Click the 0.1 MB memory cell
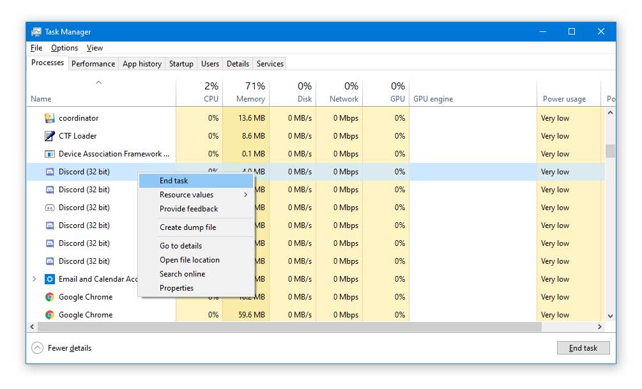 [246, 154]
